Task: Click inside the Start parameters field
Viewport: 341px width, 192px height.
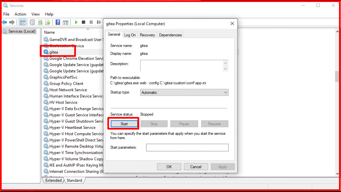Action: [x=187, y=147]
